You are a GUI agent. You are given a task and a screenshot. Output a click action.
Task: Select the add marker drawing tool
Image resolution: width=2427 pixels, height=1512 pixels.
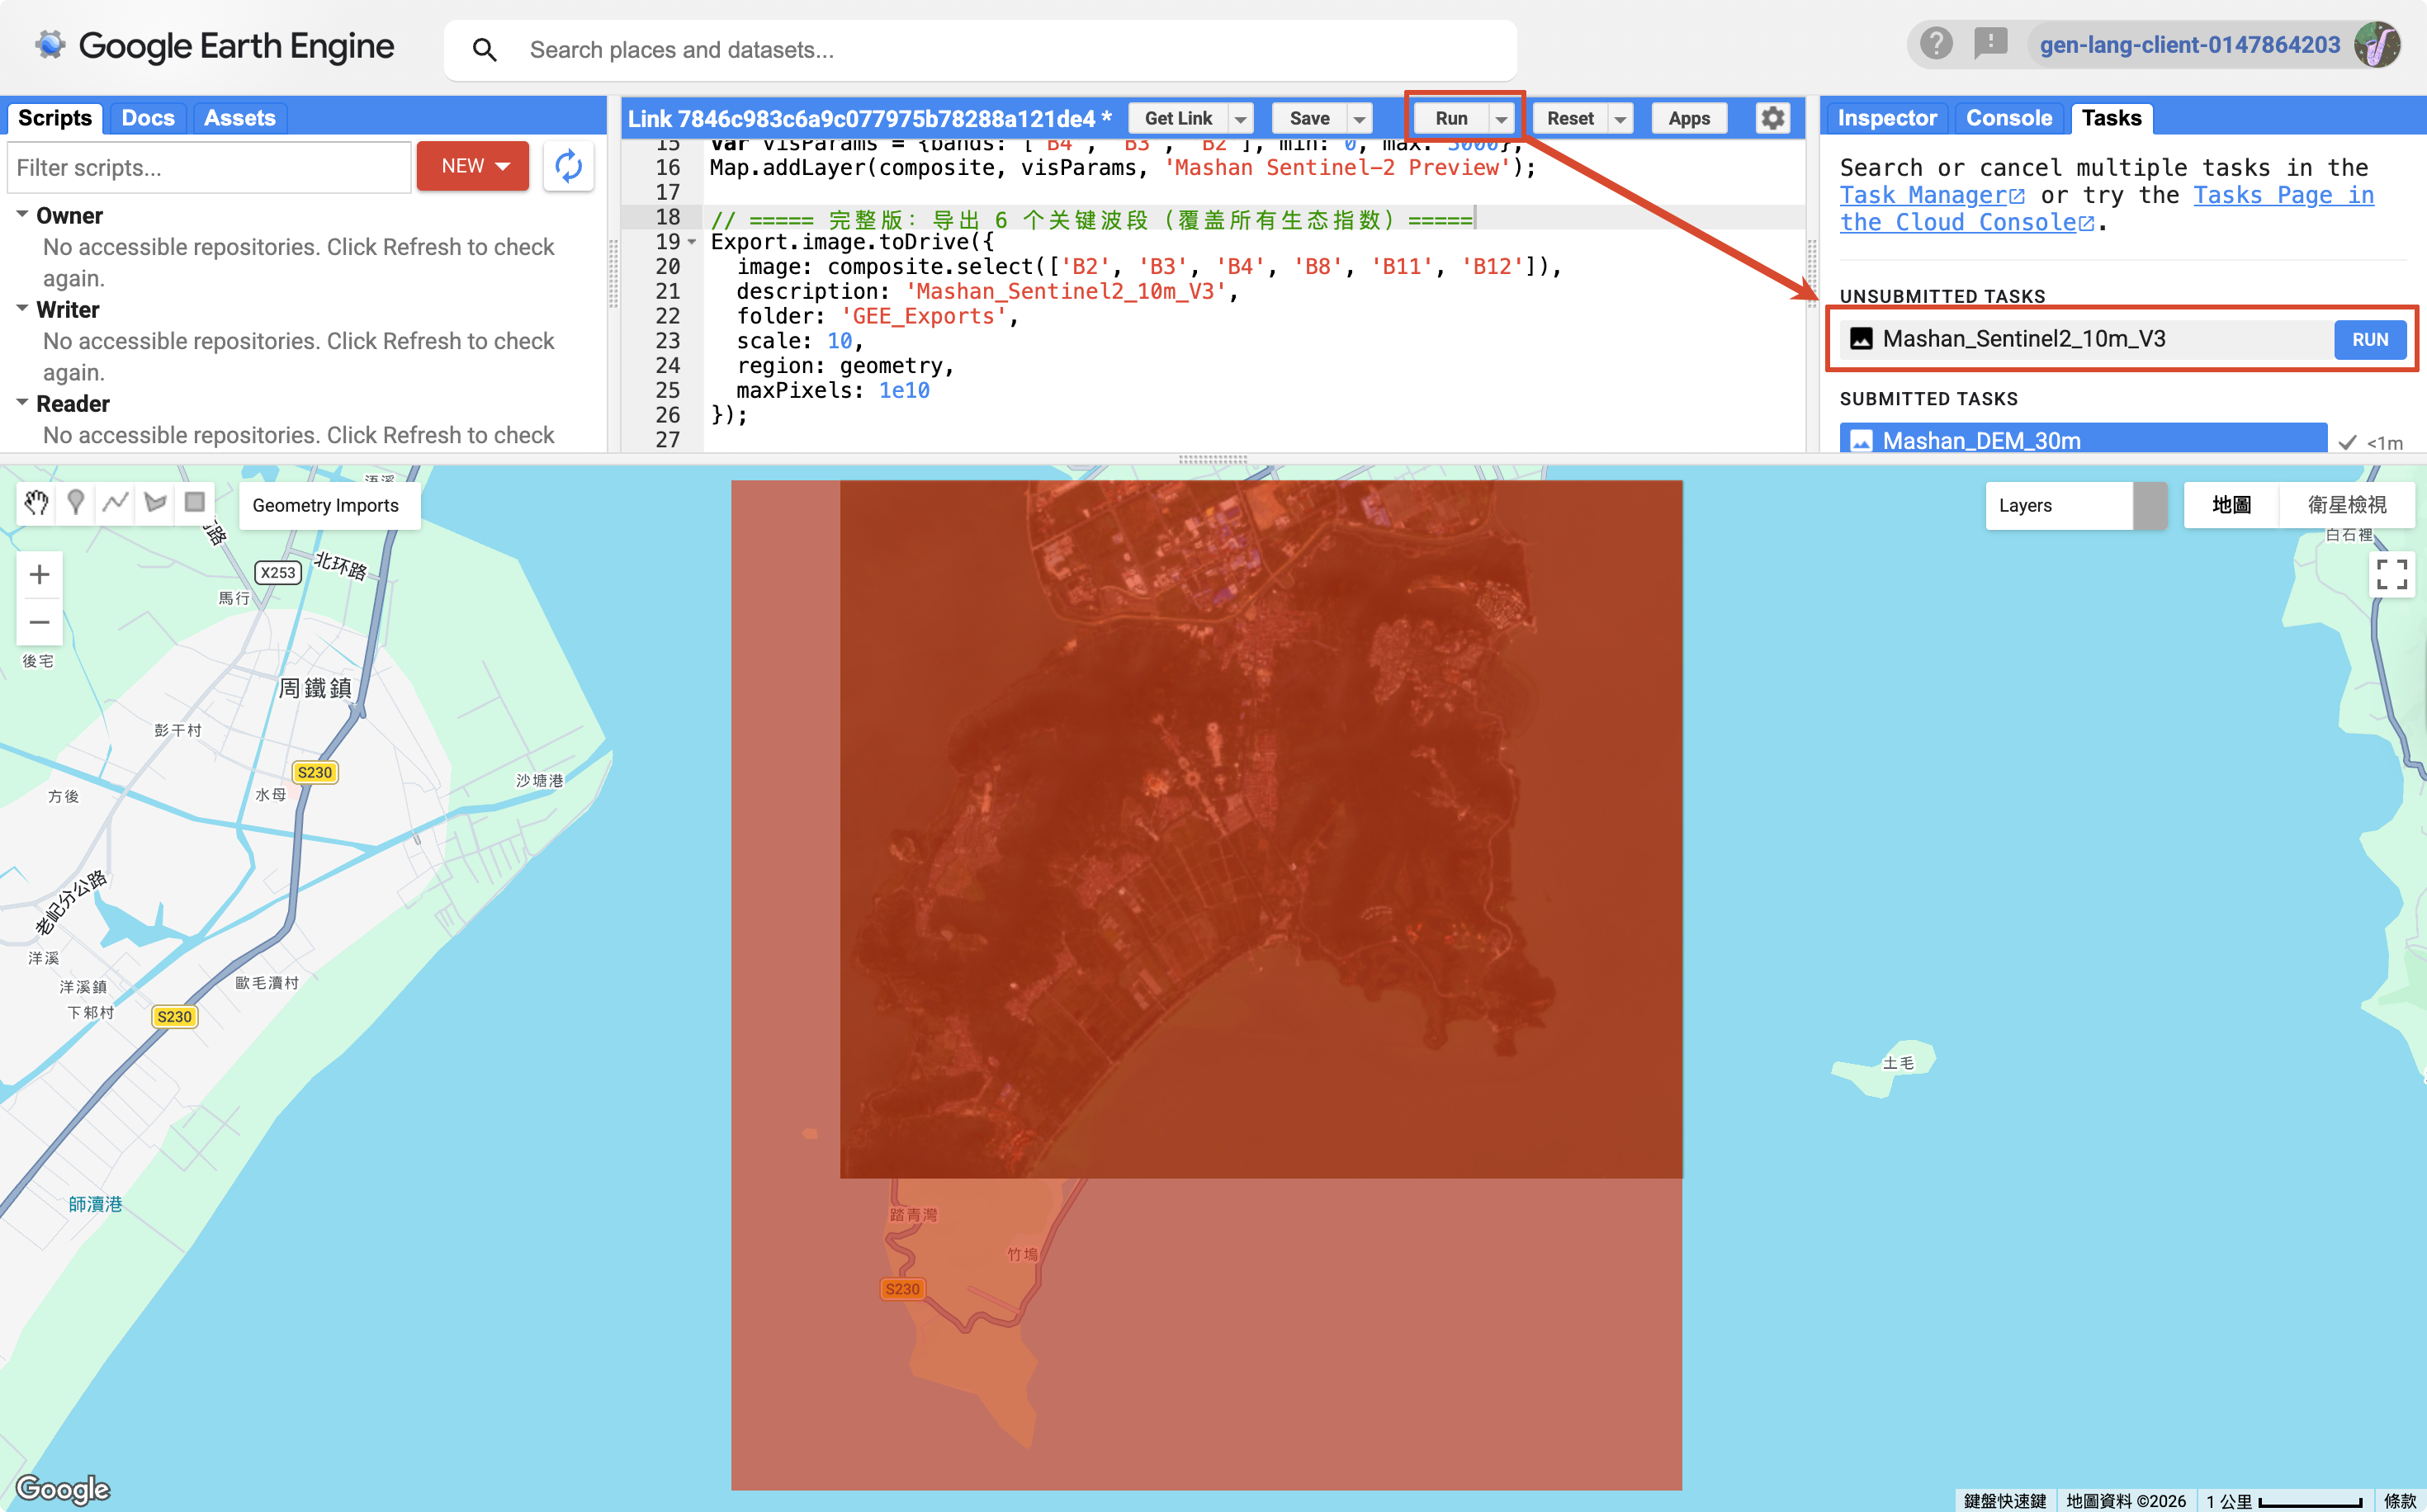coord(76,502)
